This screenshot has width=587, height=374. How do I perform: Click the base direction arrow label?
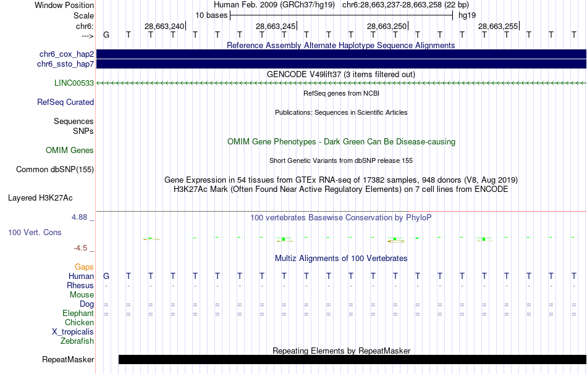pos(88,36)
